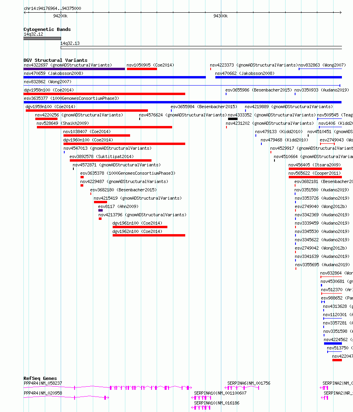The width and height of the screenshot is (353, 412).
Task: Select nsv4572871 gnomAD variant label
Action: (117, 165)
